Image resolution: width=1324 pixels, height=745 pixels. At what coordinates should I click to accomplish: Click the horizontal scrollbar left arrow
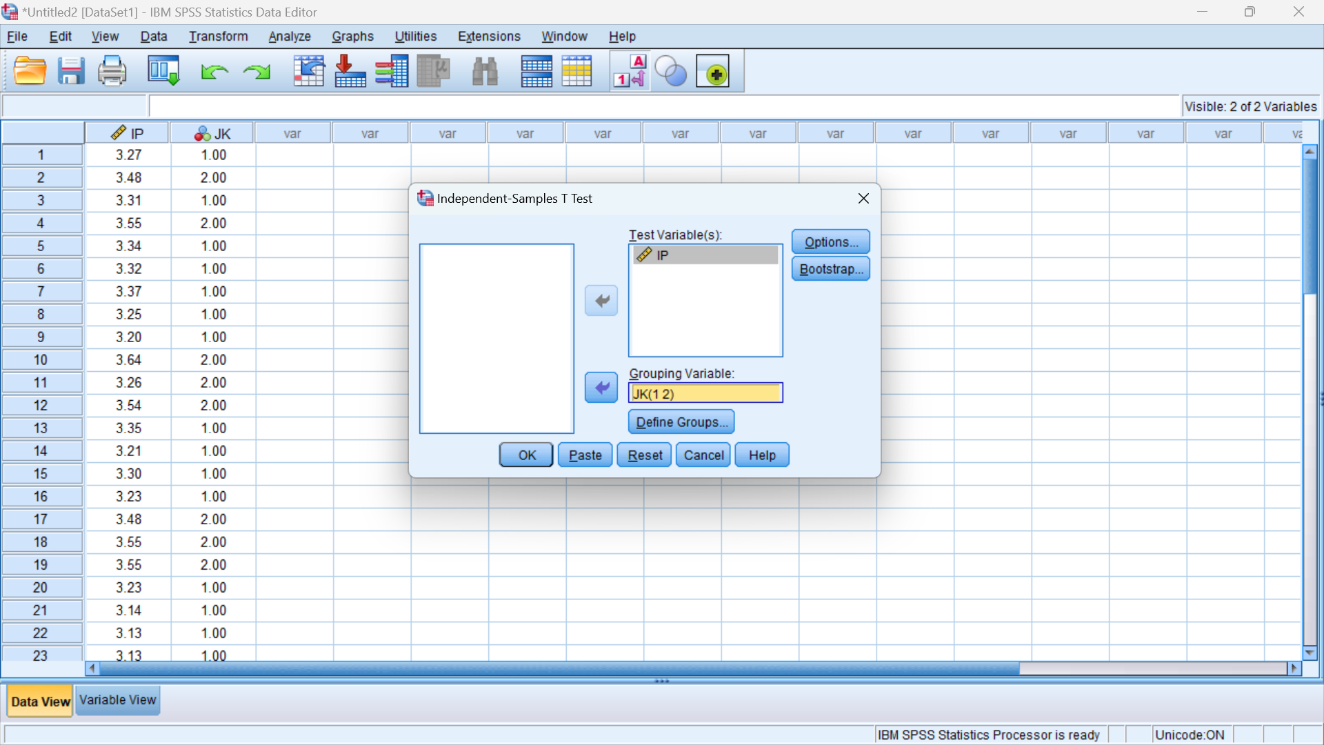pyautogui.click(x=92, y=668)
